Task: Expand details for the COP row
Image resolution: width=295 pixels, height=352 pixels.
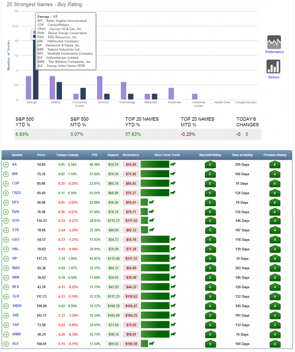Action: 6,183
